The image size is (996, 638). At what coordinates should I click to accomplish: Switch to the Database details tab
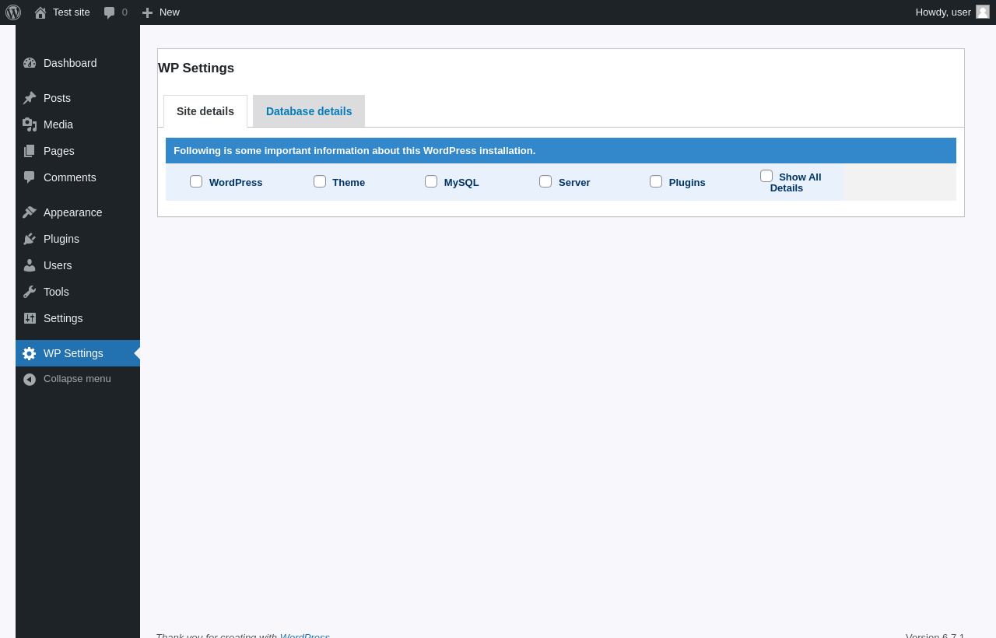tap(309, 111)
